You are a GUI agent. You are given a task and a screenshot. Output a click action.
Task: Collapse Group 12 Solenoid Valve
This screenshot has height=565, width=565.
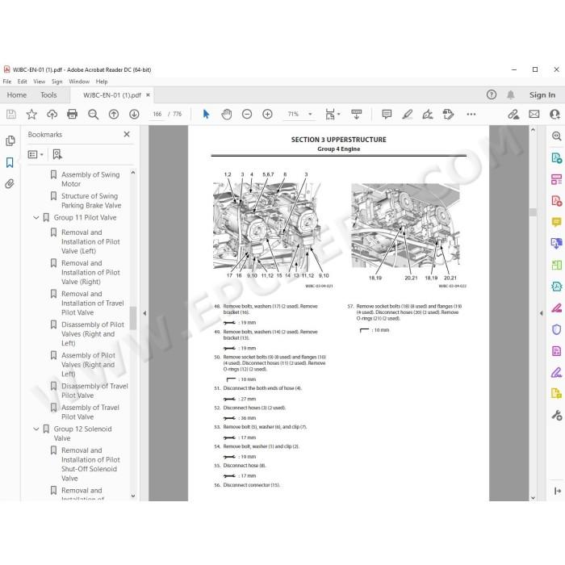click(36, 429)
